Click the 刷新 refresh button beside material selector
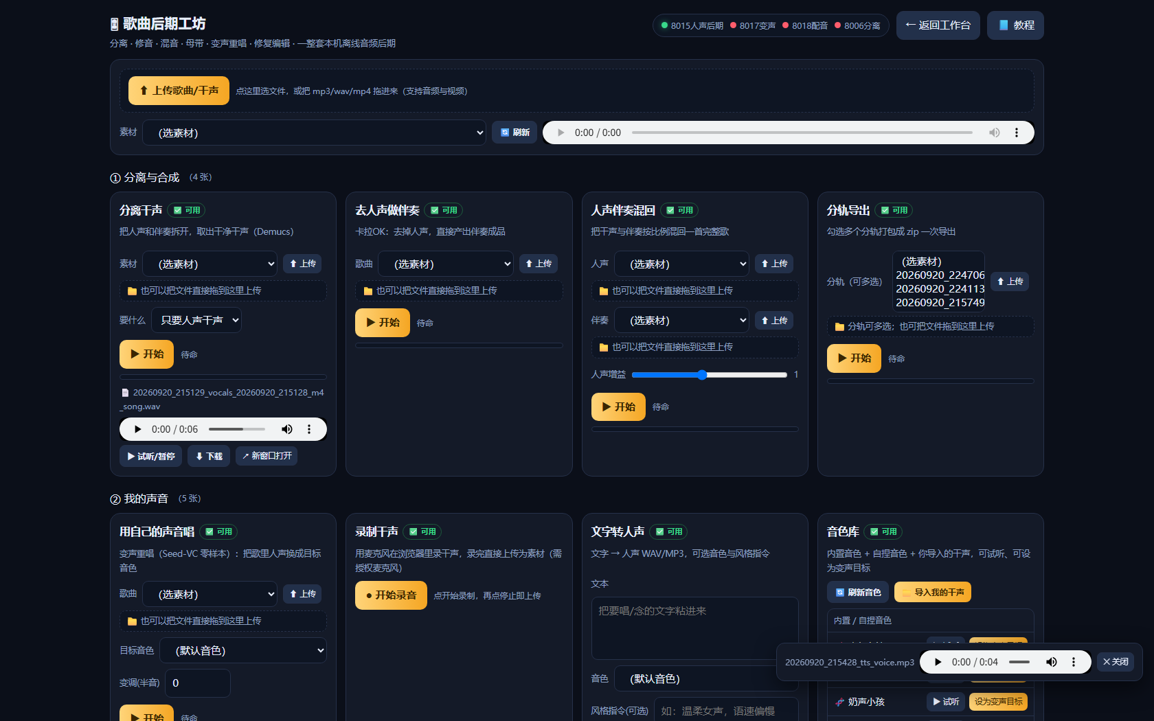 click(514, 133)
